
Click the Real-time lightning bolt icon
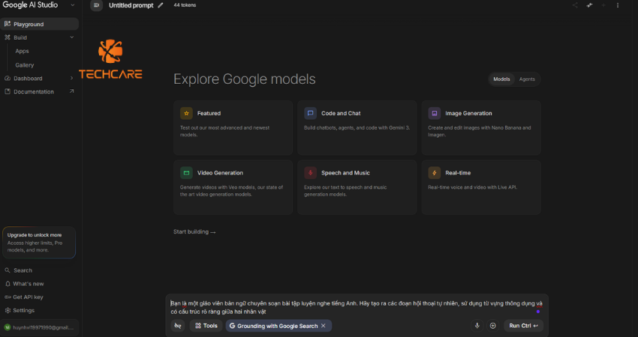coord(434,172)
